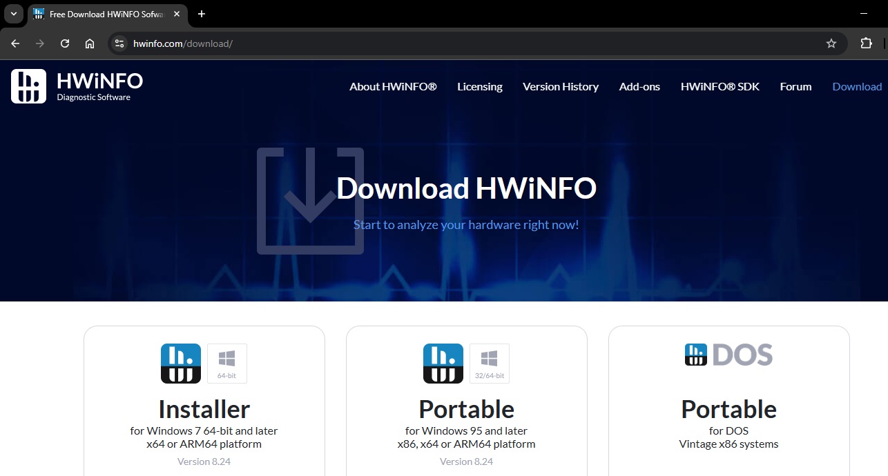The height and width of the screenshot is (476, 888).
Task: Open the Version History menu item
Action: [560, 87]
